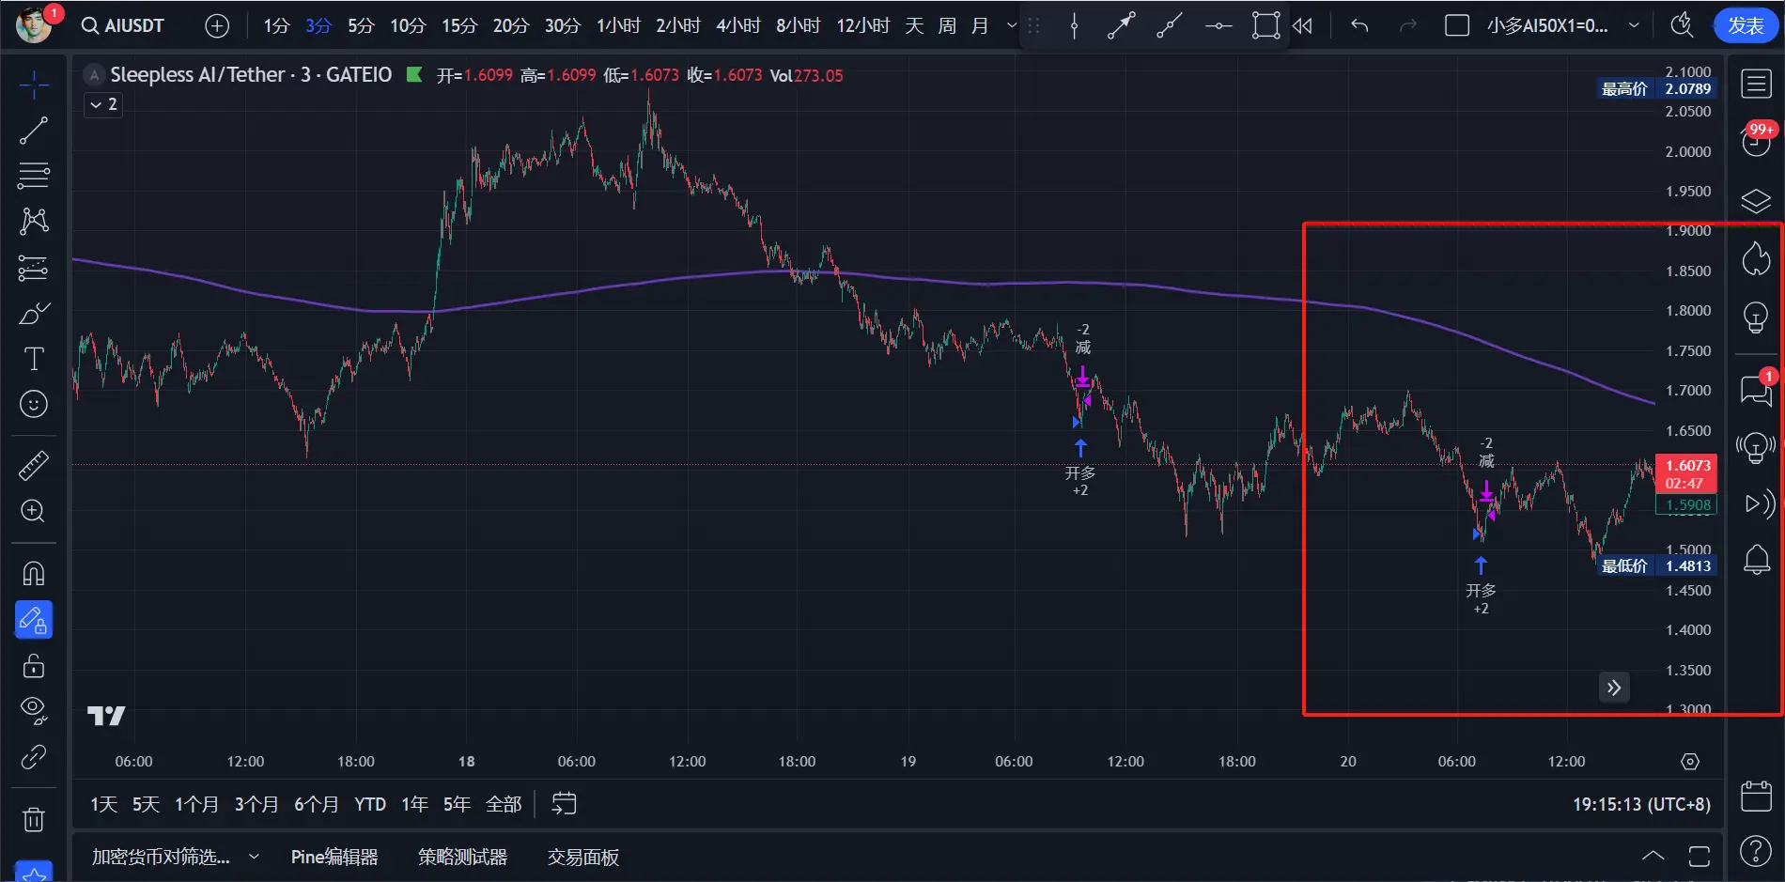Toggle hide all drawings eye
The height and width of the screenshot is (882, 1785).
(34, 711)
